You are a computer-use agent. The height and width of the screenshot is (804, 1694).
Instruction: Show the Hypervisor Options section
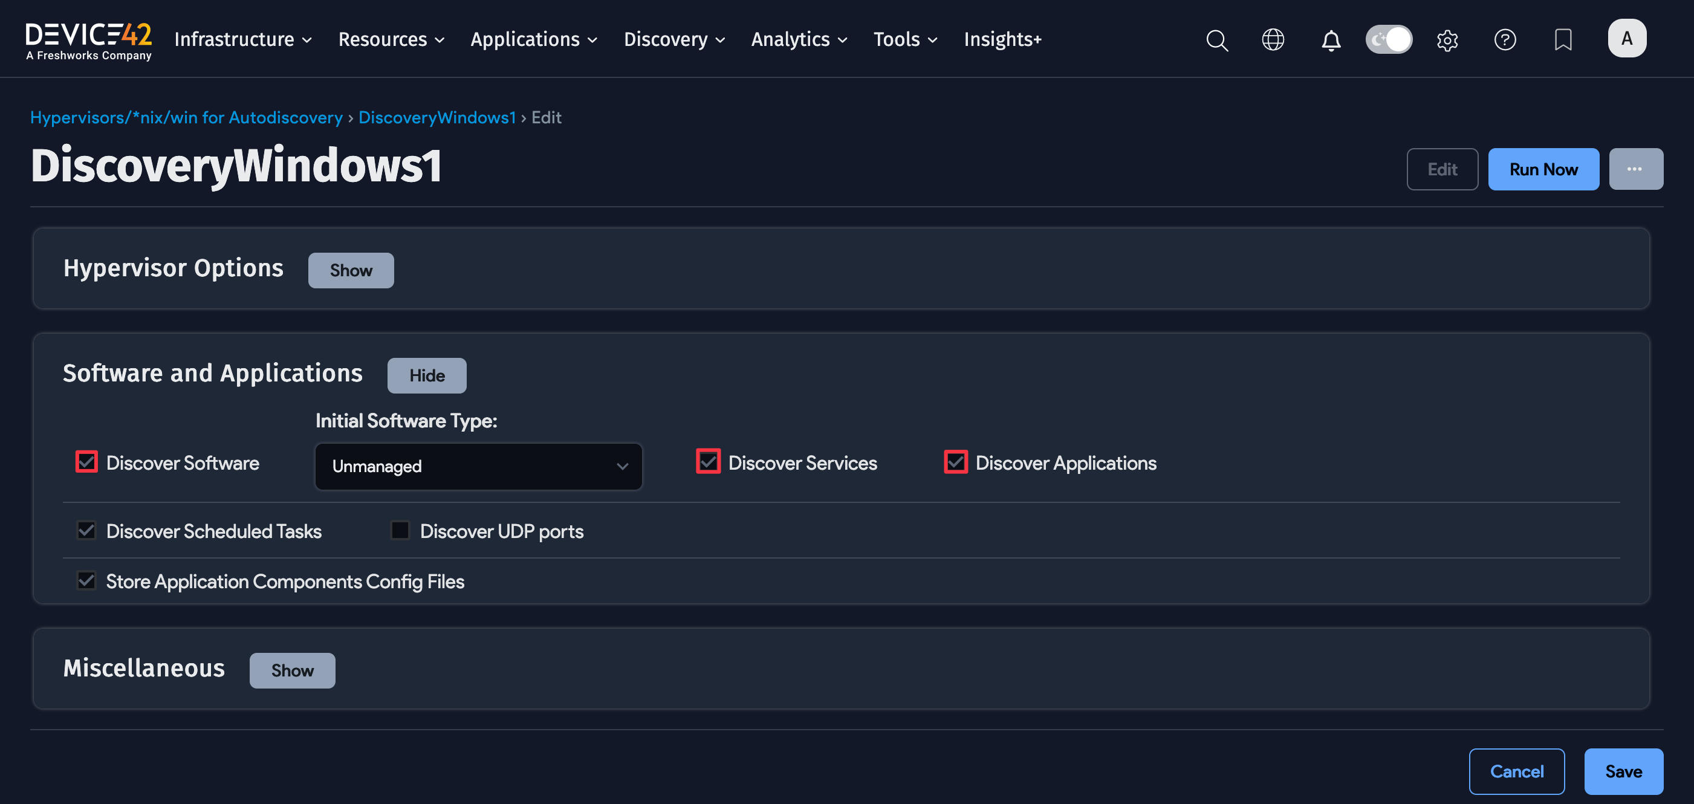[350, 270]
